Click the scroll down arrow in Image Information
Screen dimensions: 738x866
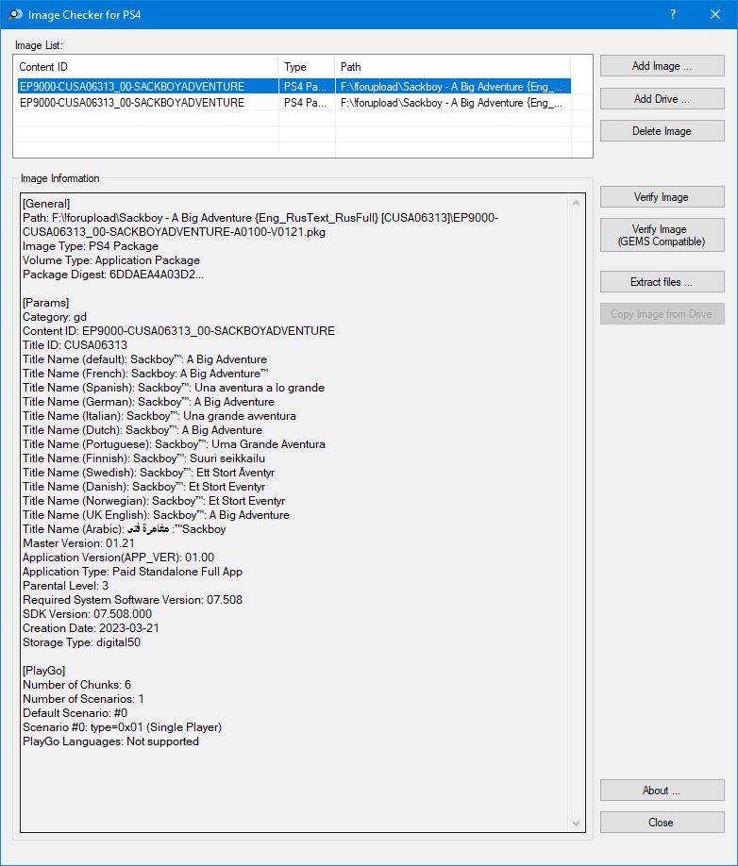tap(576, 824)
